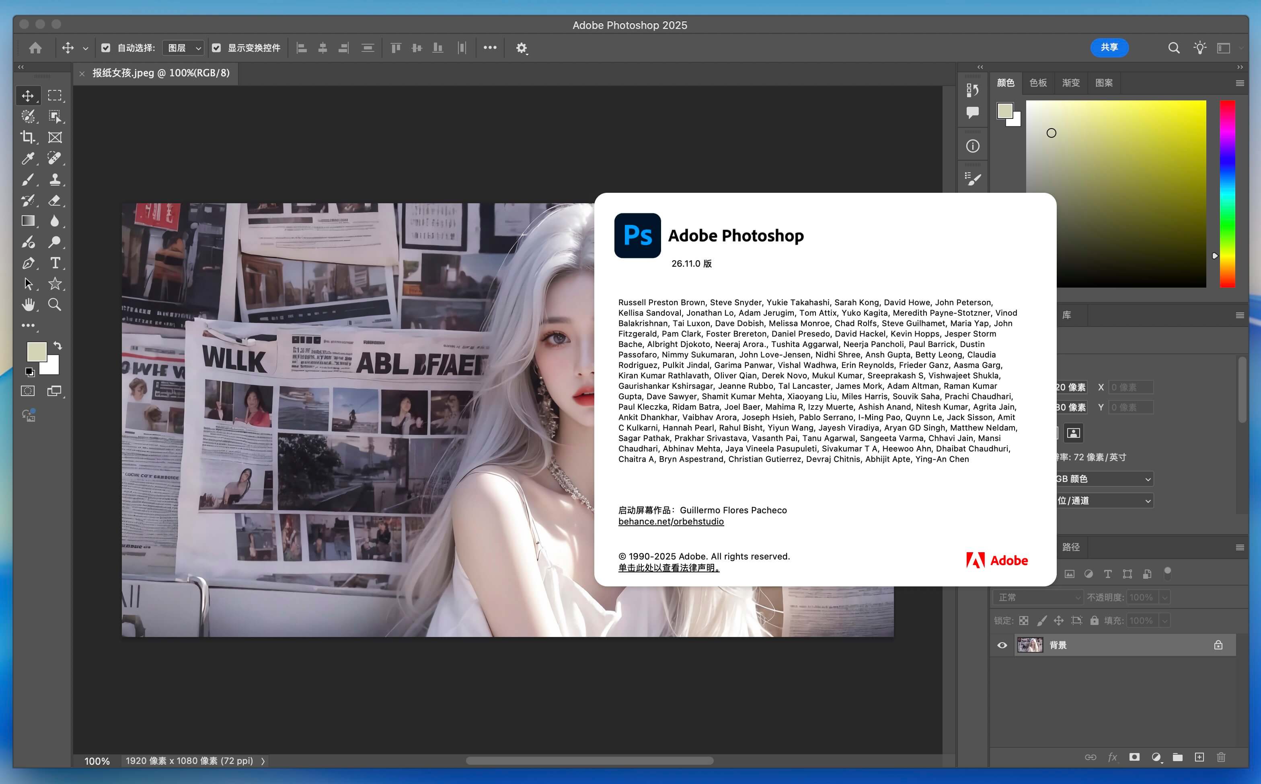Open the 正常 blend mode dropdown
Viewport: 1261px width, 784px height.
[1037, 597]
